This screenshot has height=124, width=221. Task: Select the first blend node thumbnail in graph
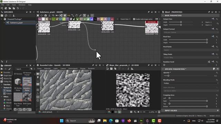click(x=44, y=27)
